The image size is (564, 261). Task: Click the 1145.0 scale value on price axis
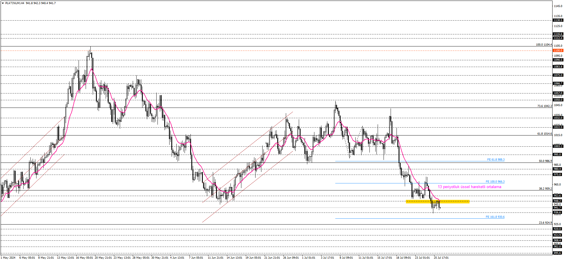[x=558, y=6]
